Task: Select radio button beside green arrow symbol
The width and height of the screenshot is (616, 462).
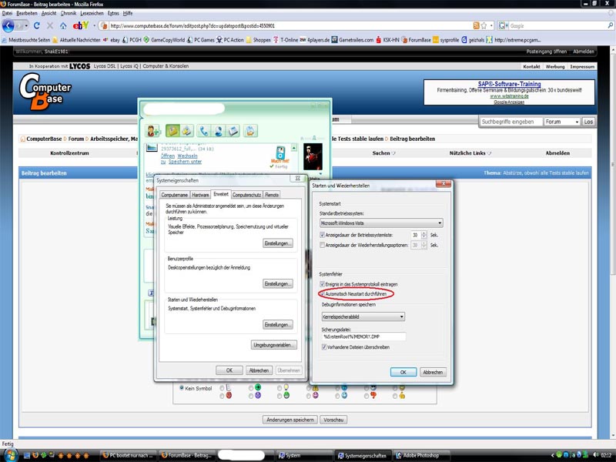Action: (251, 388)
